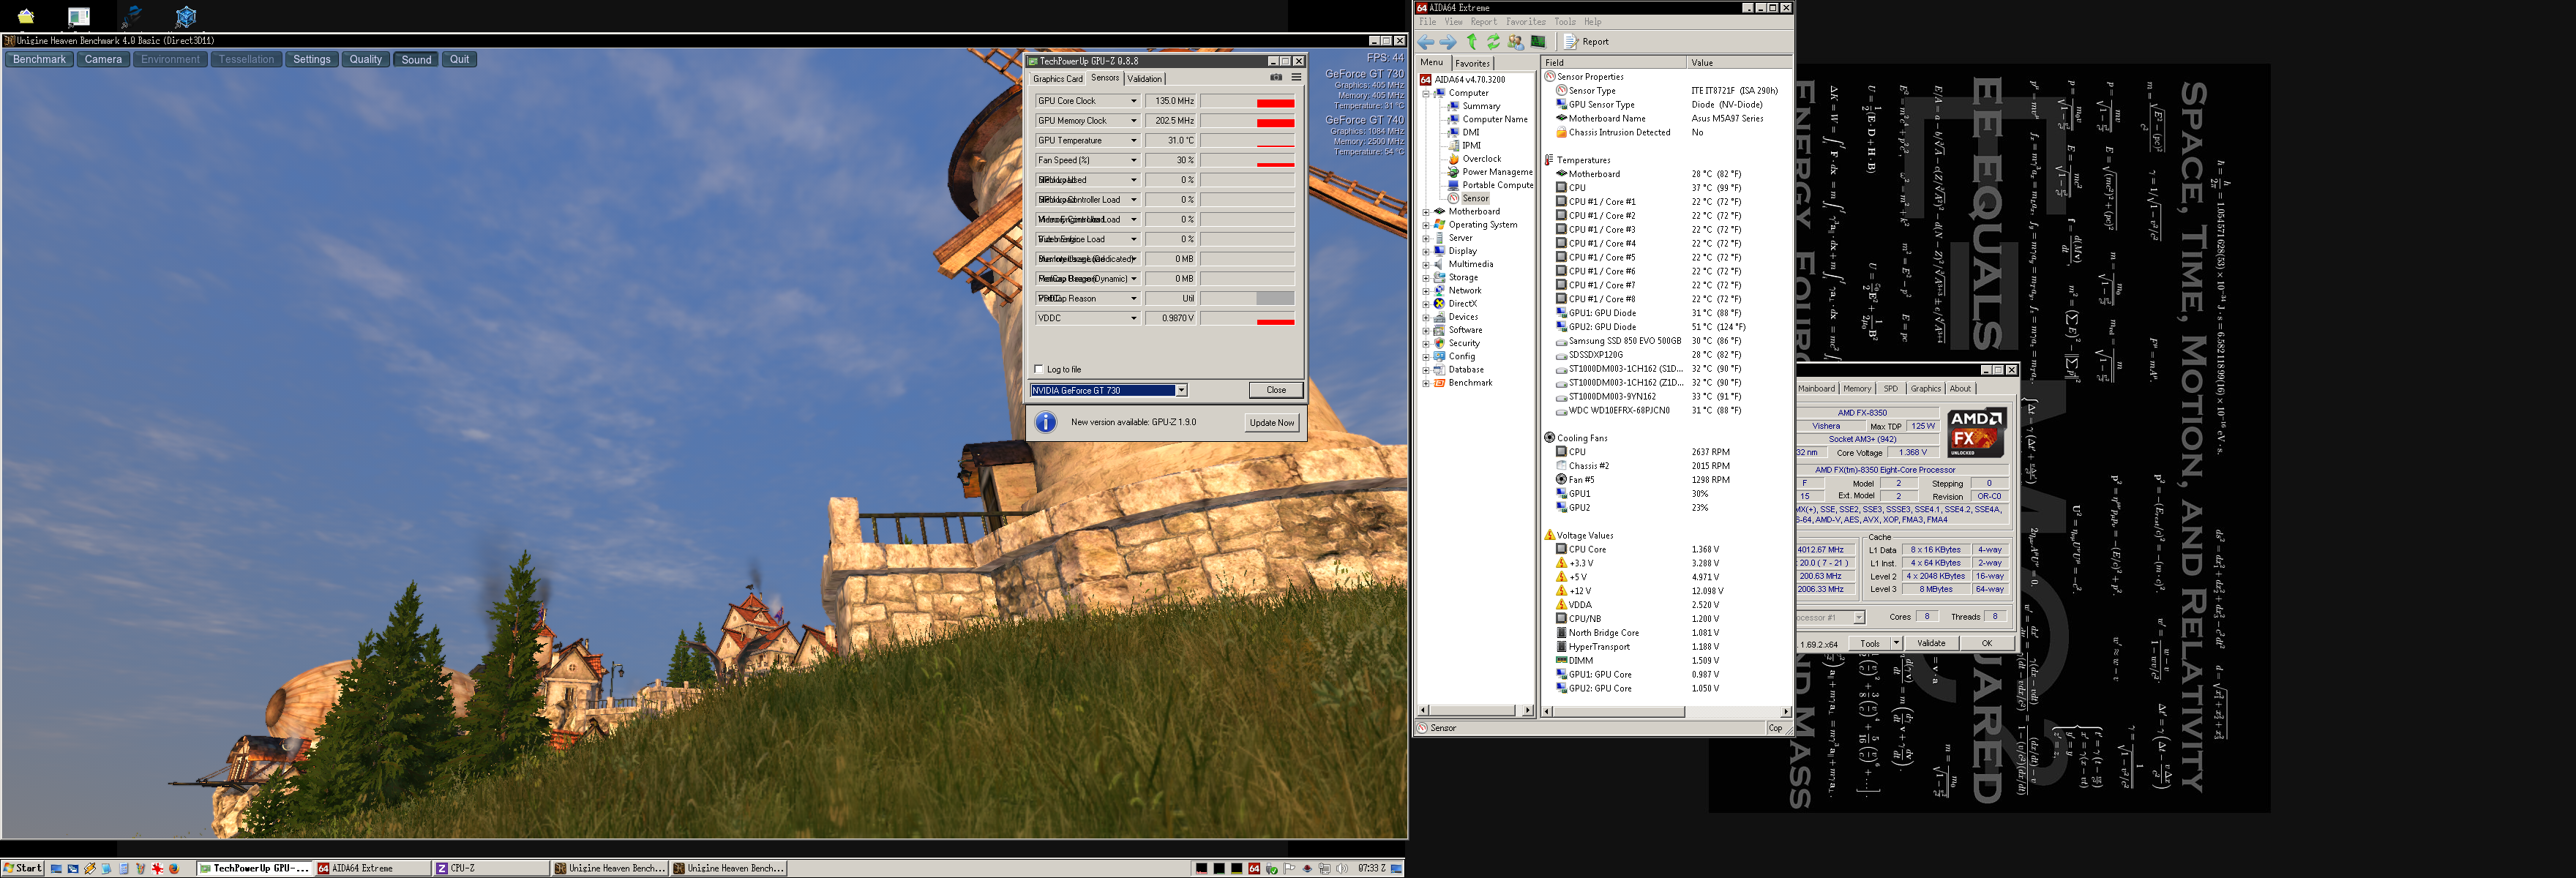Image resolution: width=2576 pixels, height=878 pixels.
Task: Enable Log to file checkbox
Action: point(1038,369)
